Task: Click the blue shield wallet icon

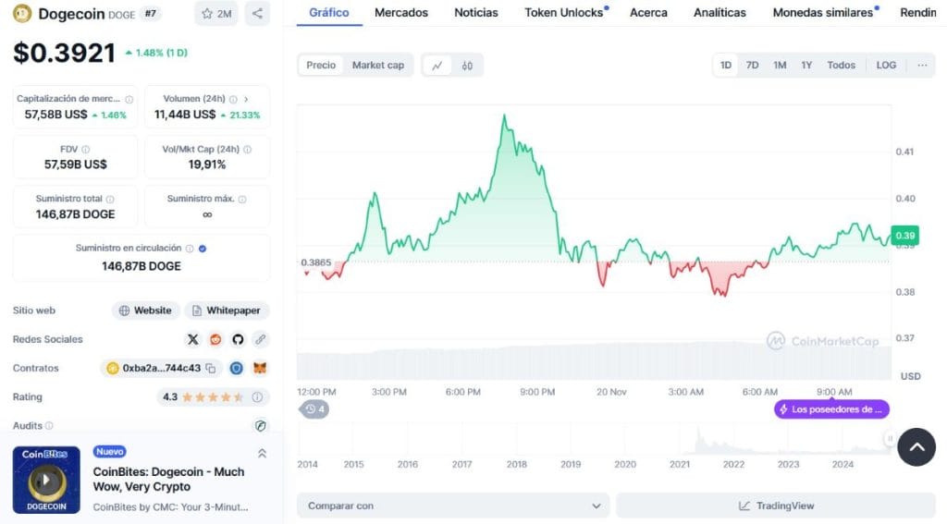Action: (x=237, y=368)
